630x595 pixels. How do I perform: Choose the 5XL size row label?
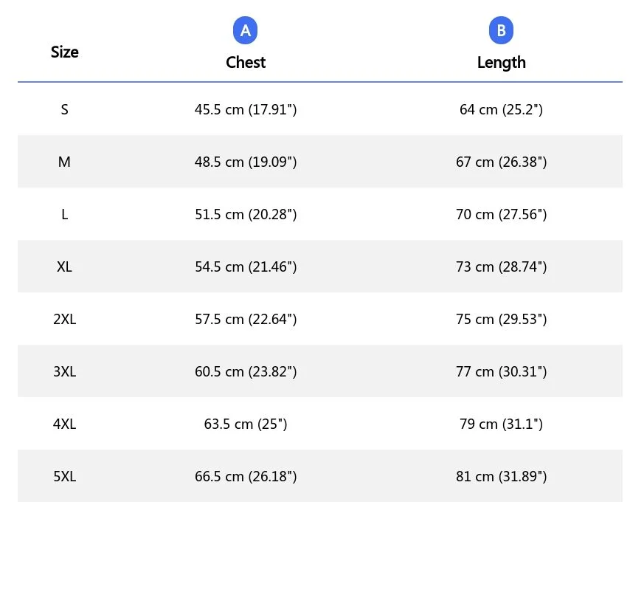(65, 476)
